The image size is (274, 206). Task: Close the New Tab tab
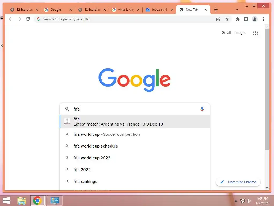coord(206,10)
